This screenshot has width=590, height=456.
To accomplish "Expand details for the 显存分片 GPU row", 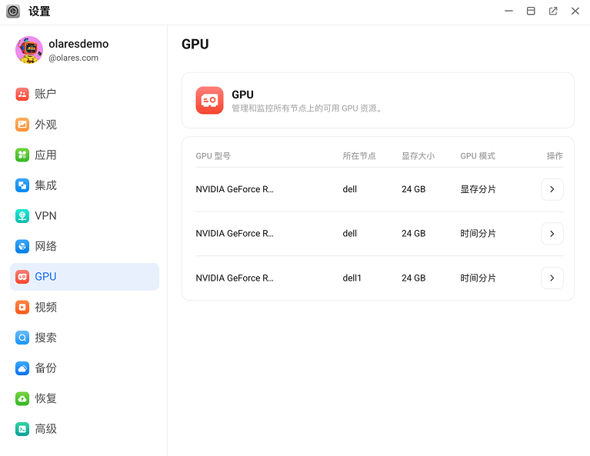I will coord(552,189).
